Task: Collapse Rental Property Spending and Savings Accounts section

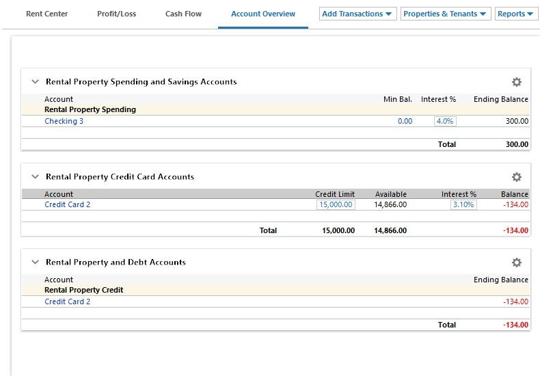Action: [36, 82]
